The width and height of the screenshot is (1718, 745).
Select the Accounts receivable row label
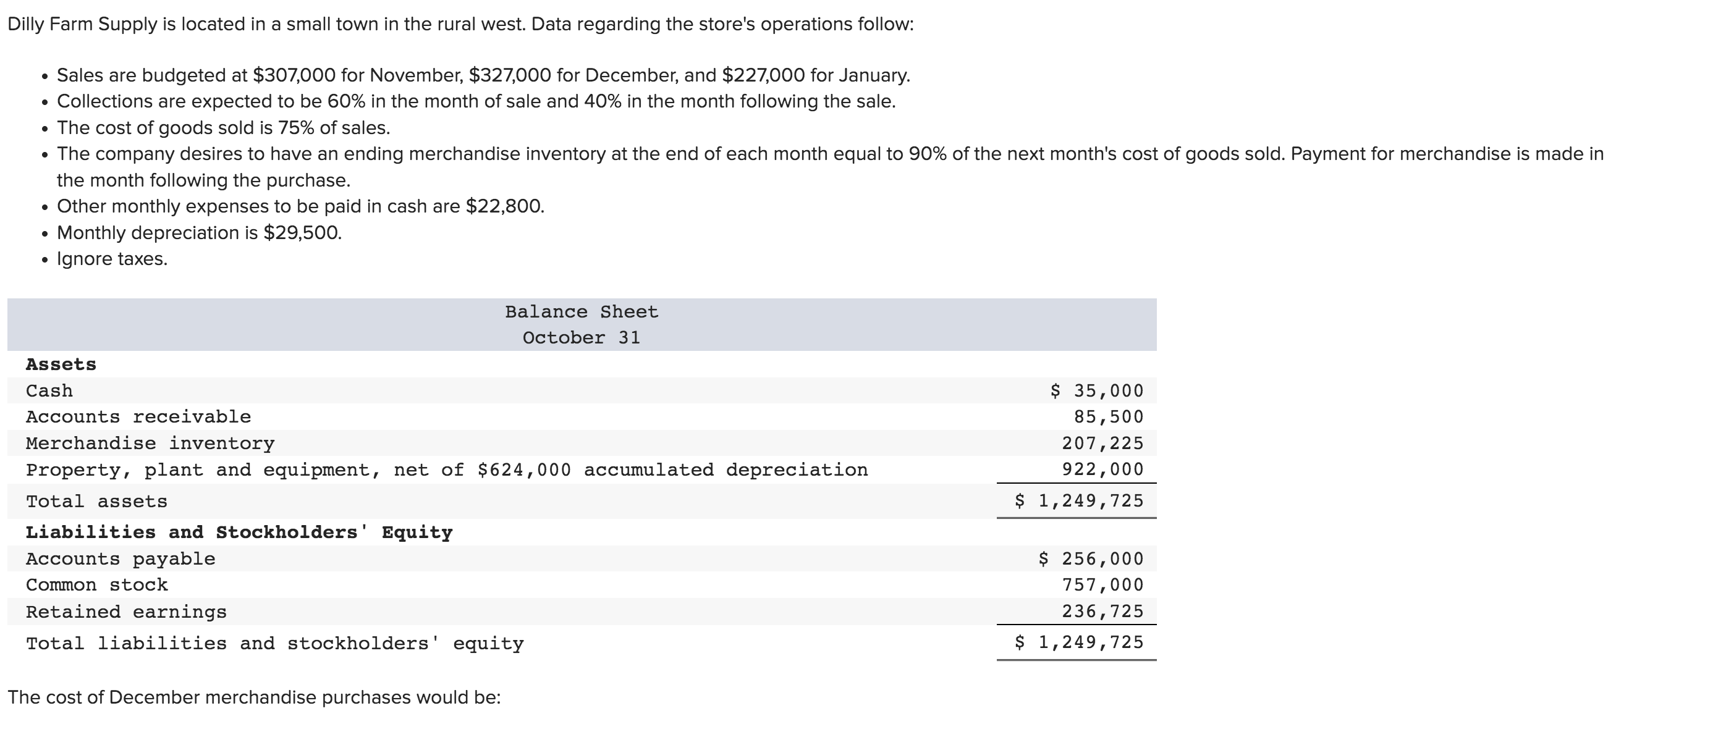tap(138, 417)
